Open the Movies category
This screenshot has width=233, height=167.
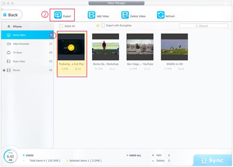pyautogui.click(x=27, y=70)
